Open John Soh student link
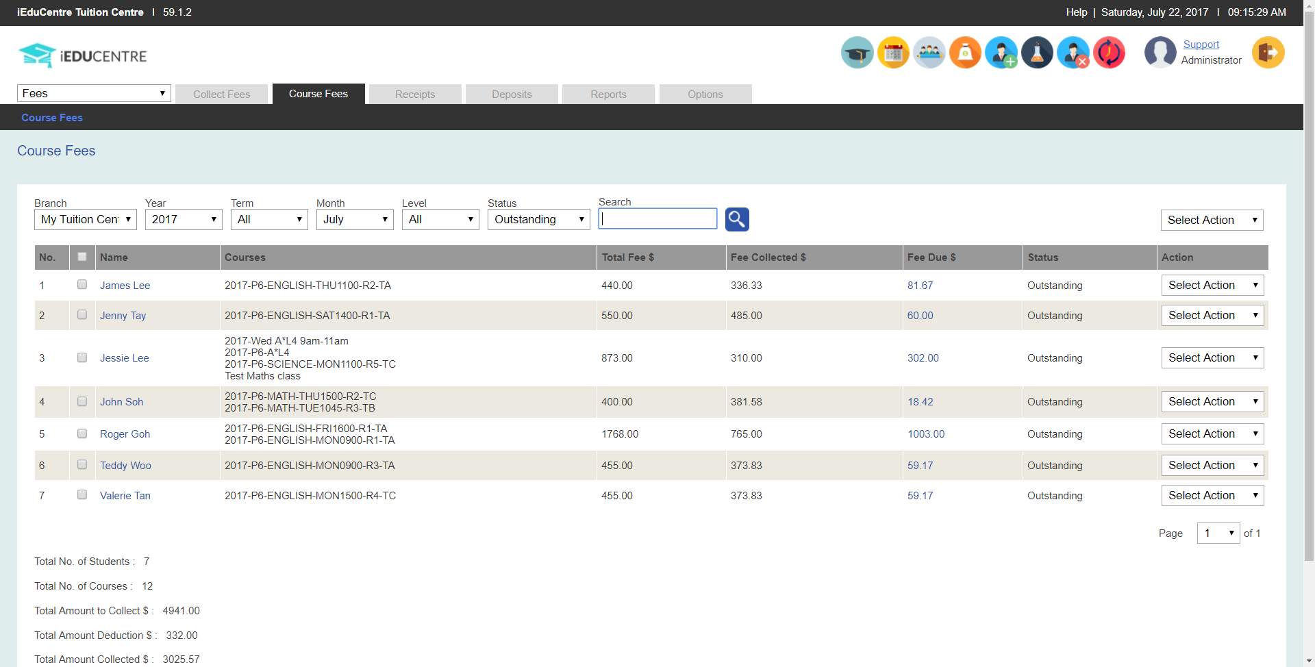This screenshot has width=1315, height=667. 121,402
